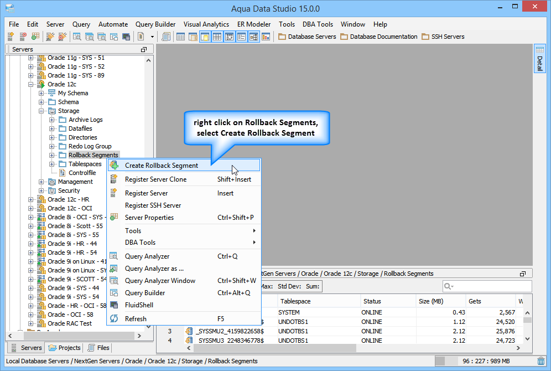Toggle the diagram tree view button
Viewport: 551px width, 371px height.
click(254, 36)
